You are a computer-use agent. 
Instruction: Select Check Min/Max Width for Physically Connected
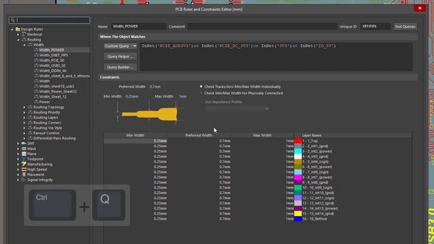[x=201, y=94]
